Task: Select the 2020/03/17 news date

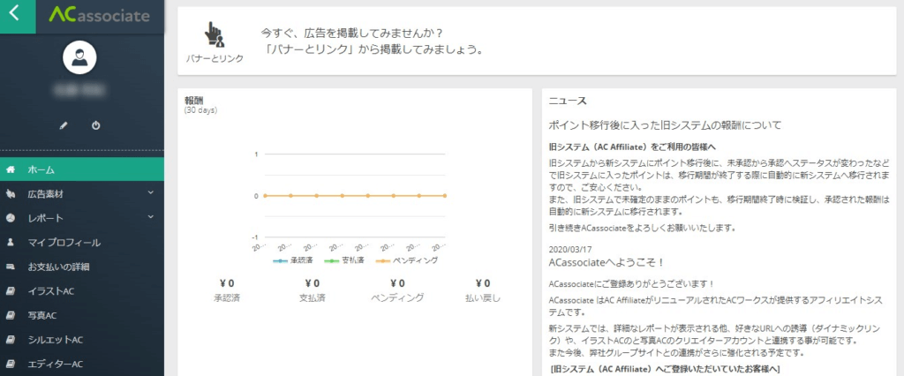Action: coord(570,249)
